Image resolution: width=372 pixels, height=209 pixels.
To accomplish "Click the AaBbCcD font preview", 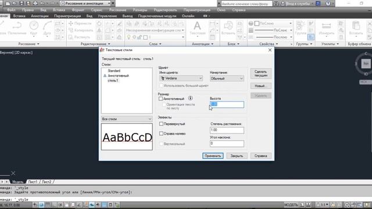I will tap(127, 137).
